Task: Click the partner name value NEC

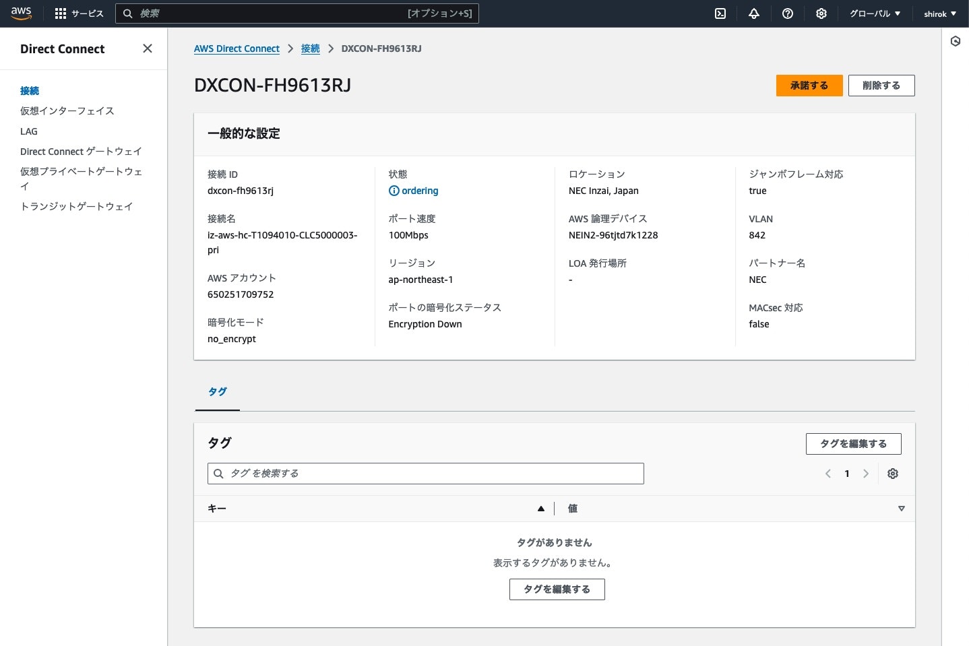Action: pyautogui.click(x=757, y=280)
